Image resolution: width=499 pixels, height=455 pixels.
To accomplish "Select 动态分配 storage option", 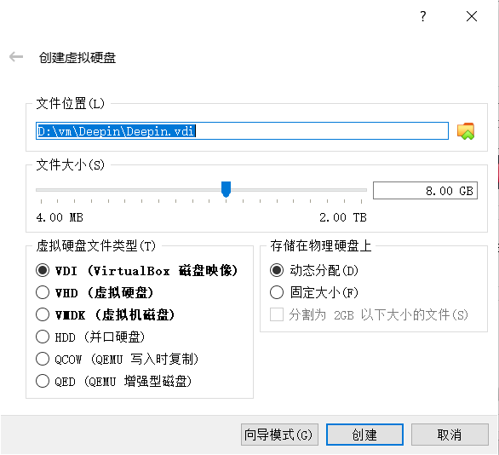I will (277, 270).
